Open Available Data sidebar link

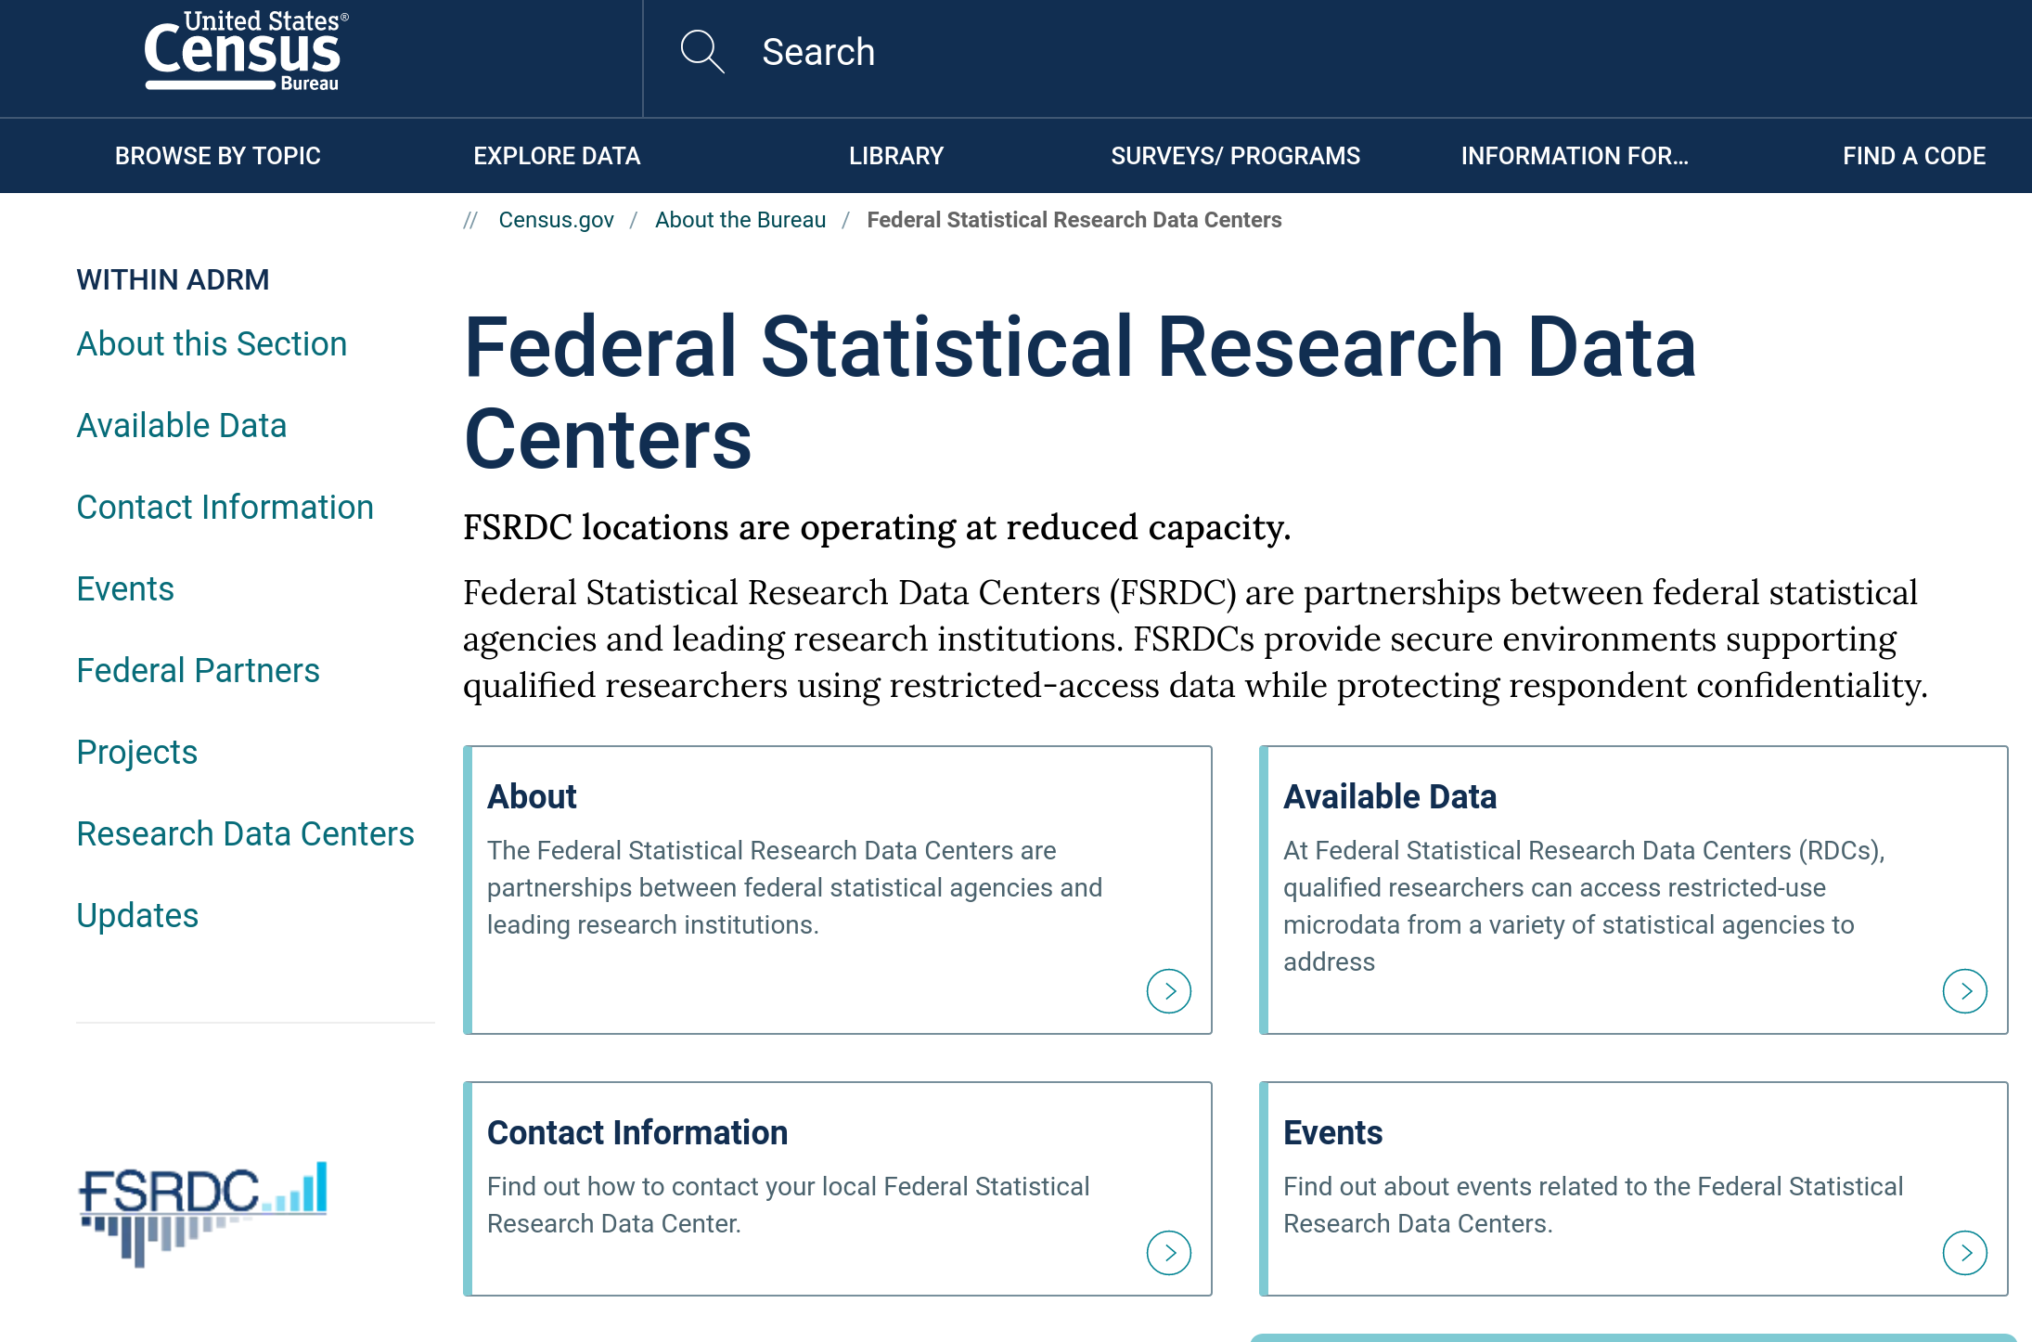click(x=182, y=426)
